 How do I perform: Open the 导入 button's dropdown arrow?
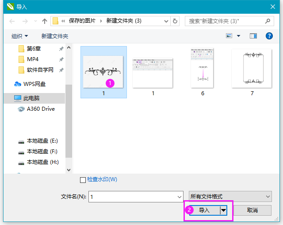click(x=224, y=210)
